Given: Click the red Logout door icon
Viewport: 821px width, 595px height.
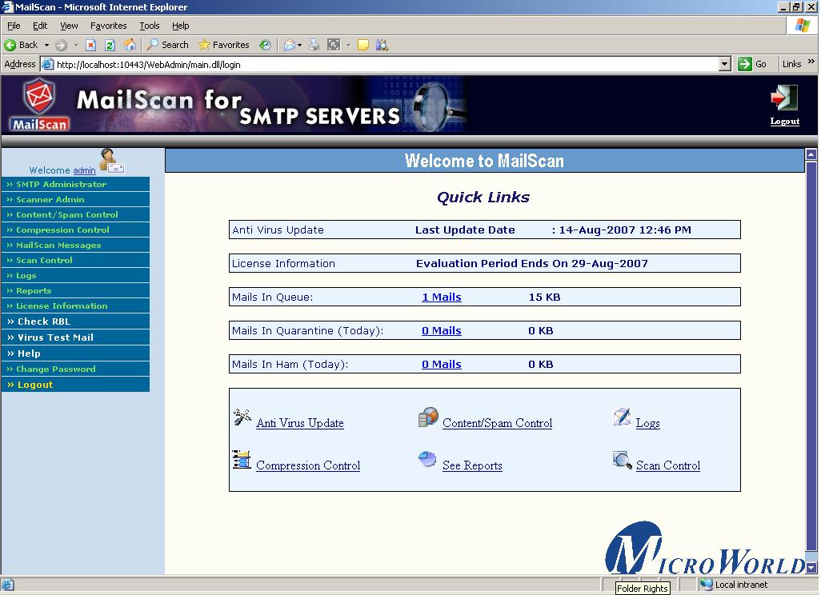Looking at the screenshot, I should coord(784,98).
